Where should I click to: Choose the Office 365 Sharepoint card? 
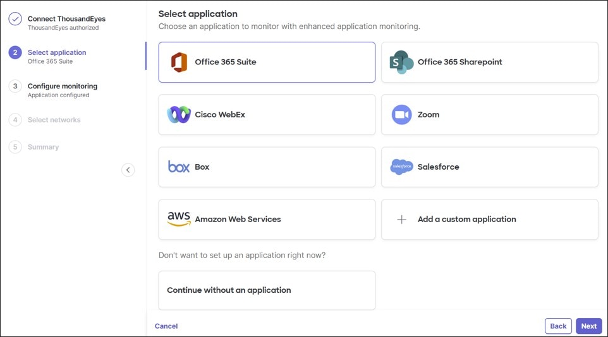point(490,62)
